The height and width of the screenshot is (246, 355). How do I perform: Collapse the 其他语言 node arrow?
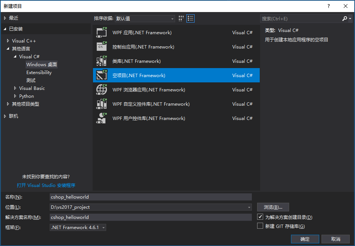[x=8, y=49]
